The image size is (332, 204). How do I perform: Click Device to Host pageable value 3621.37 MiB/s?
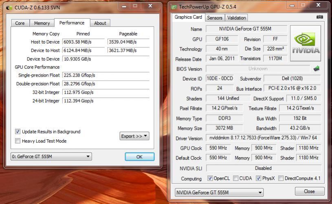click(x=128, y=50)
